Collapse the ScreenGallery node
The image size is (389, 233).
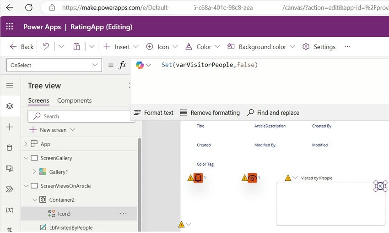click(x=26, y=158)
